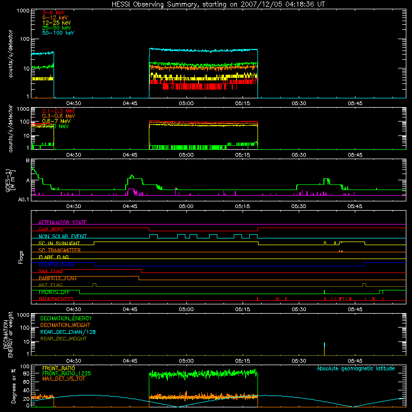Click the 05:45 tick label under GOES plot

(355, 207)
